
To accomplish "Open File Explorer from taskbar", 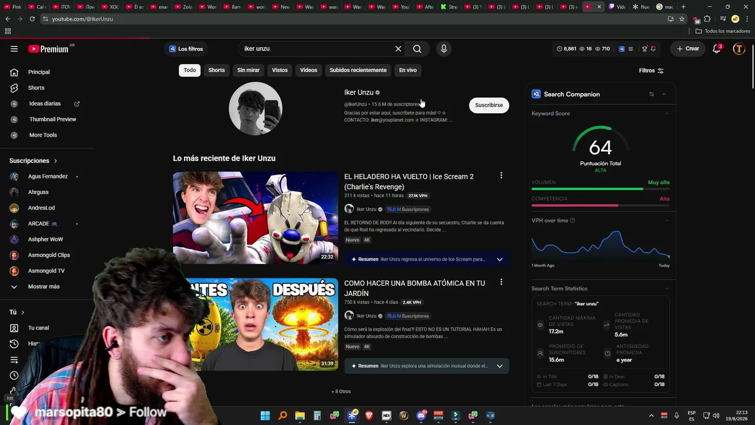I will click(300, 416).
